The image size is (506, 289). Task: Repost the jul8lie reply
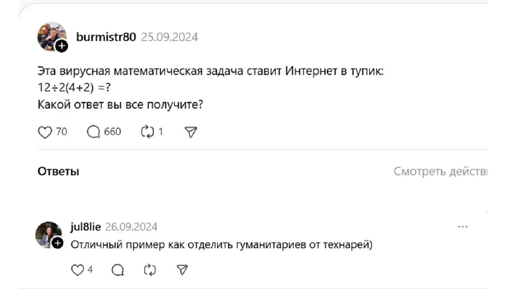[150, 270]
